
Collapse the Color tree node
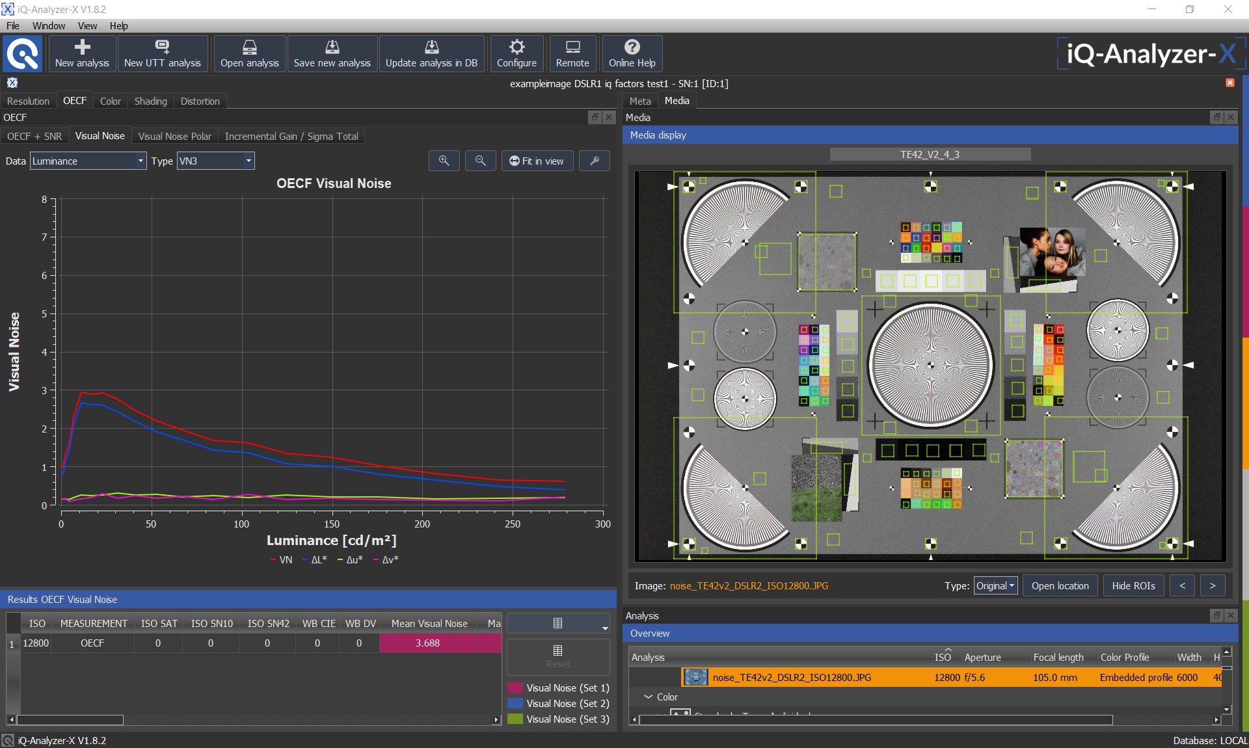tap(648, 697)
